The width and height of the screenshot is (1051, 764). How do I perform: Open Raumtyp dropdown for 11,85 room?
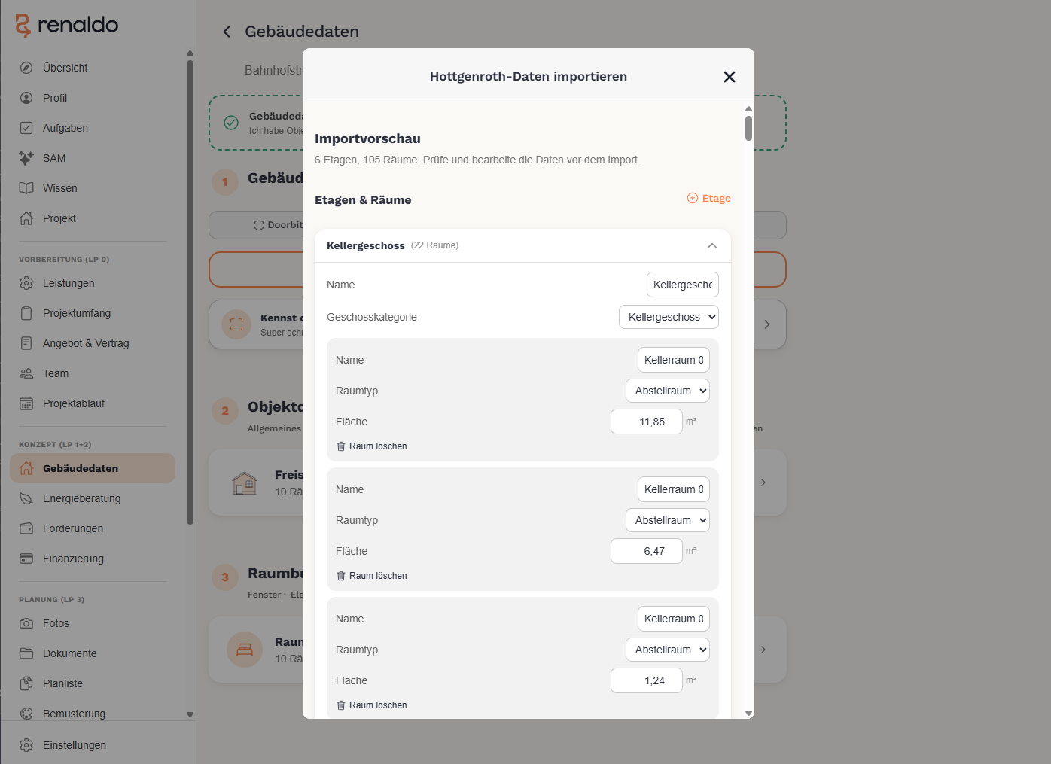[668, 391]
